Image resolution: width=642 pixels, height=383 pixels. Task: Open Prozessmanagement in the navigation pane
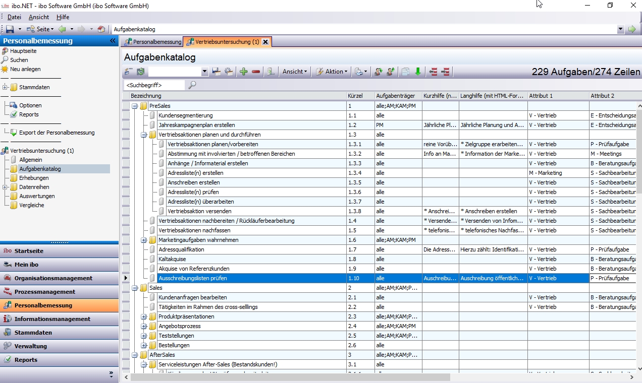coord(44,292)
